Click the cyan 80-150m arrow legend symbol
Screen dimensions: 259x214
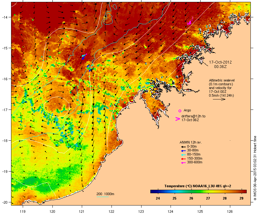pos(183,155)
